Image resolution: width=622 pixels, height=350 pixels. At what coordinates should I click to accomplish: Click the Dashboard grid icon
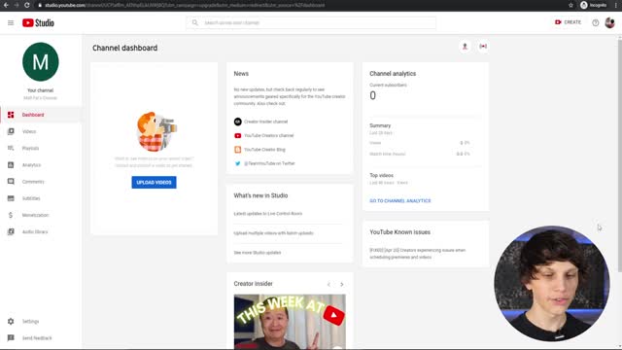(x=11, y=115)
